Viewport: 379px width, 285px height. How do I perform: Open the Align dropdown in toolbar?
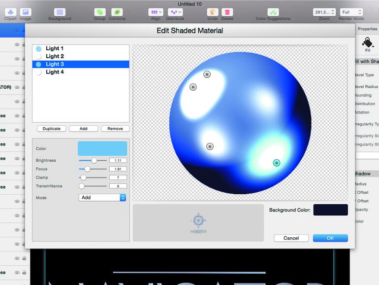coord(156,12)
